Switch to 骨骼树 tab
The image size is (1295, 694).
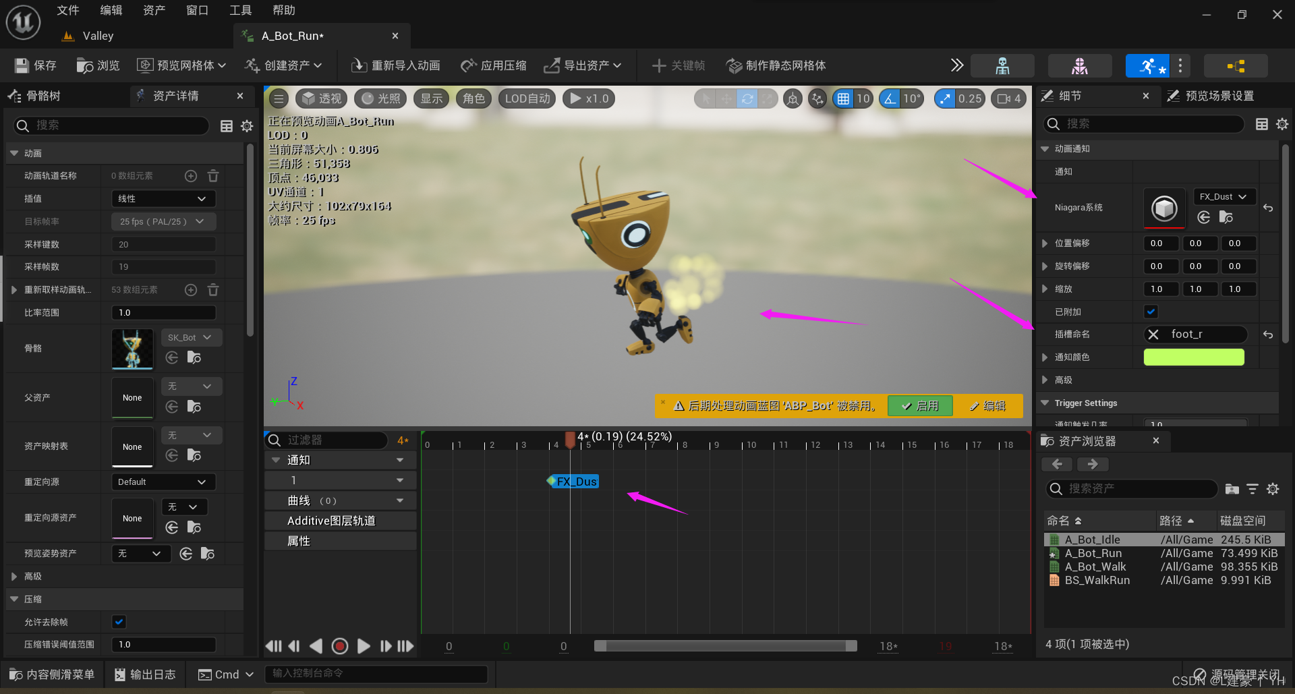[x=36, y=96]
